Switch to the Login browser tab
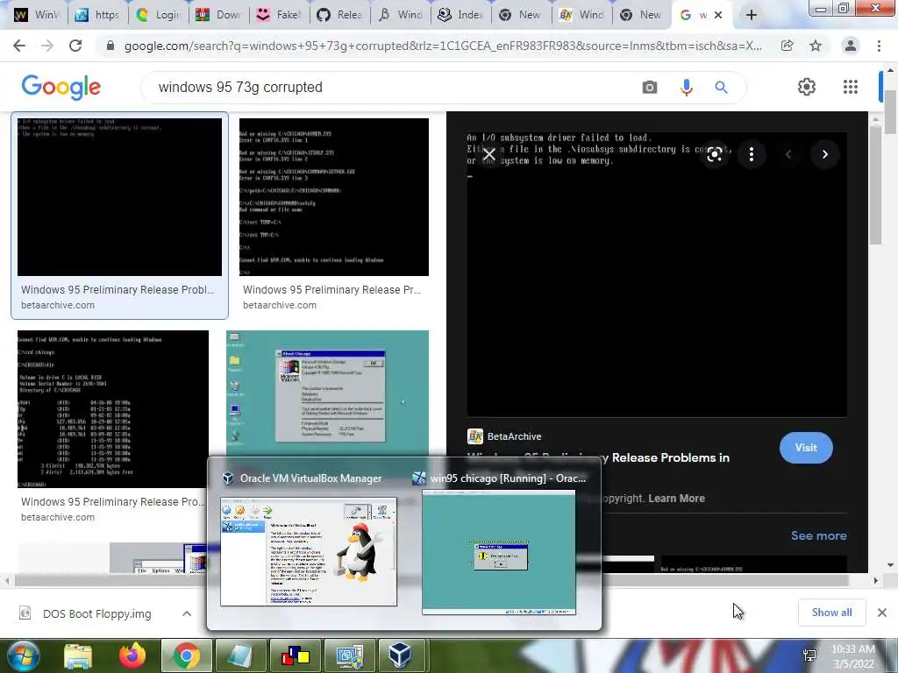898x673 pixels. [159, 15]
